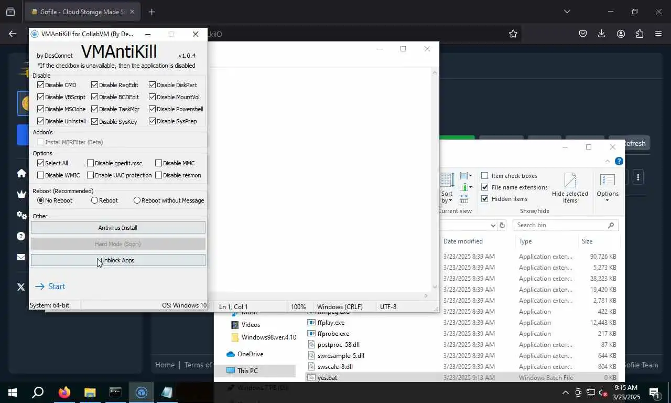Open Firefox account icon
Image resolution: width=671 pixels, height=403 pixels.
(621, 34)
